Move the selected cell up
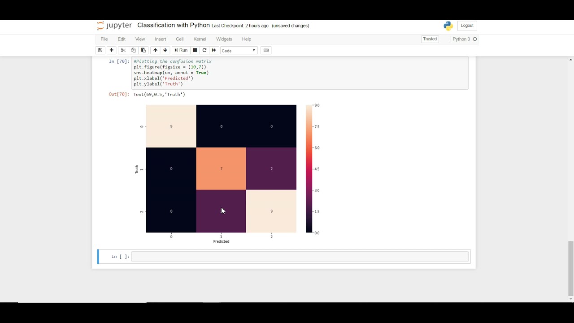The width and height of the screenshot is (574, 323). point(155,50)
